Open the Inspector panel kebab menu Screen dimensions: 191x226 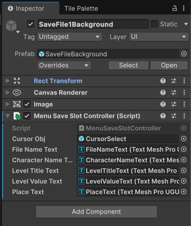pos(184,8)
